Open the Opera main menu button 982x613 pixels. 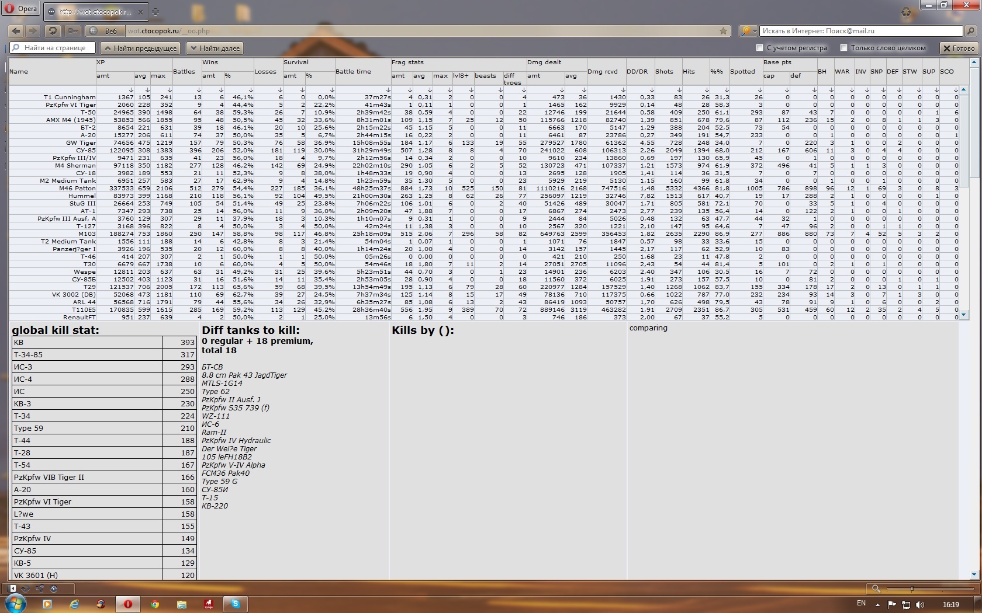tap(22, 9)
